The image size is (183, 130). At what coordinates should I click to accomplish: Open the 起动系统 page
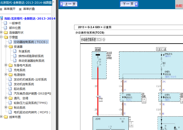(x=20, y=89)
